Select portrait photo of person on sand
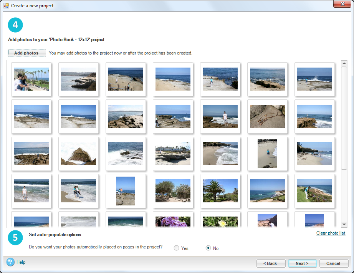The height and width of the screenshot is (273, 354). tap(267, 154)
